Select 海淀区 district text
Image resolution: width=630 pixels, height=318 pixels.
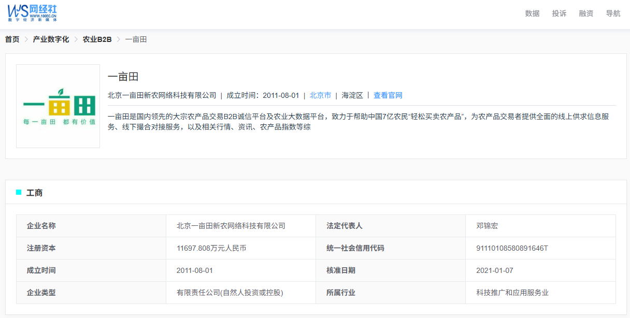click(x=352, y=95)
